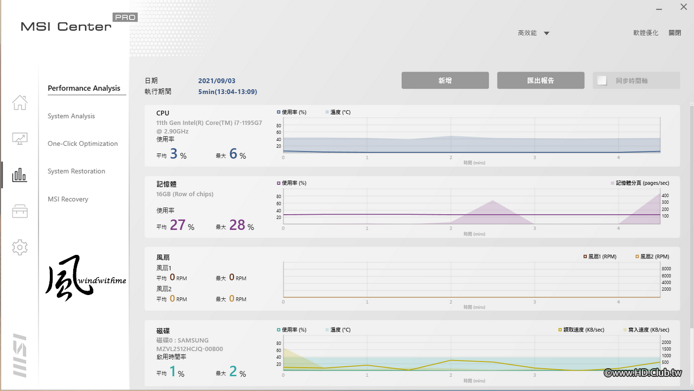Select System Restoration in the menu

tap(76, 171)
